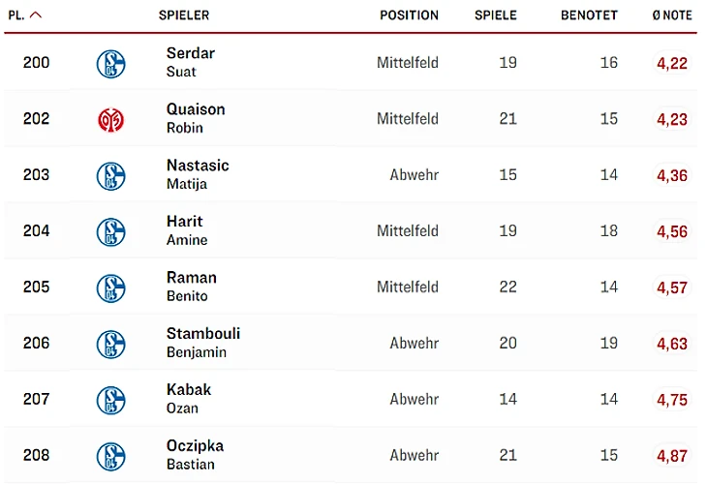Sort by the Spiele column header
The width and height of the screenshot is (707, 484).
coord(495,15)
